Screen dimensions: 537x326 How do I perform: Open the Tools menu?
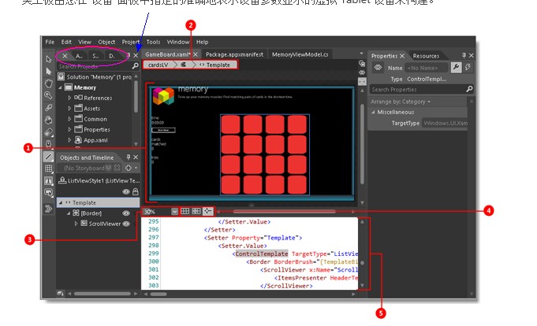(x=153, y=42)
